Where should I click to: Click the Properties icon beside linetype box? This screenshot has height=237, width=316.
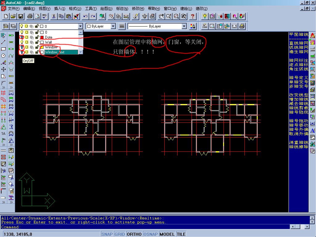click(193, 26)
